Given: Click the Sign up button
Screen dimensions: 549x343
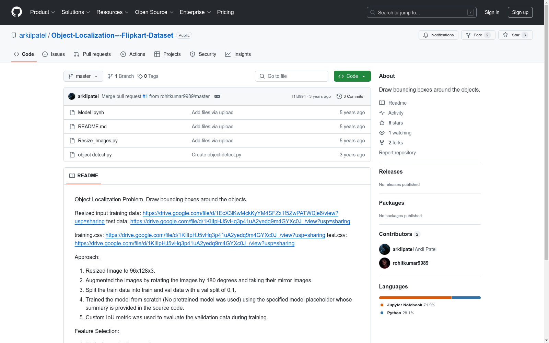Looking at the screenshot, I should click(x=520, y=12).
